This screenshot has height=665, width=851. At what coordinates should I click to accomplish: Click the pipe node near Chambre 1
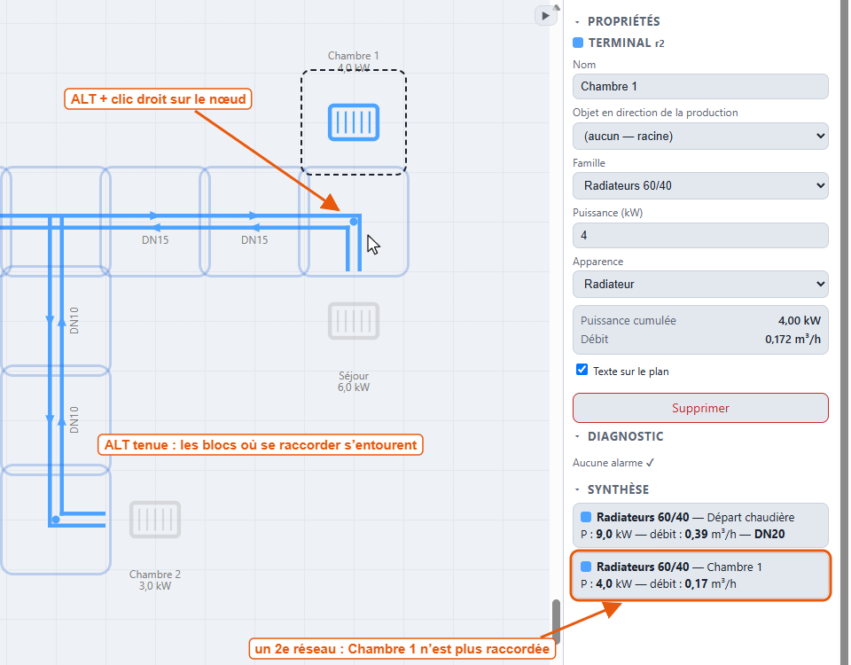click(354, 222)
